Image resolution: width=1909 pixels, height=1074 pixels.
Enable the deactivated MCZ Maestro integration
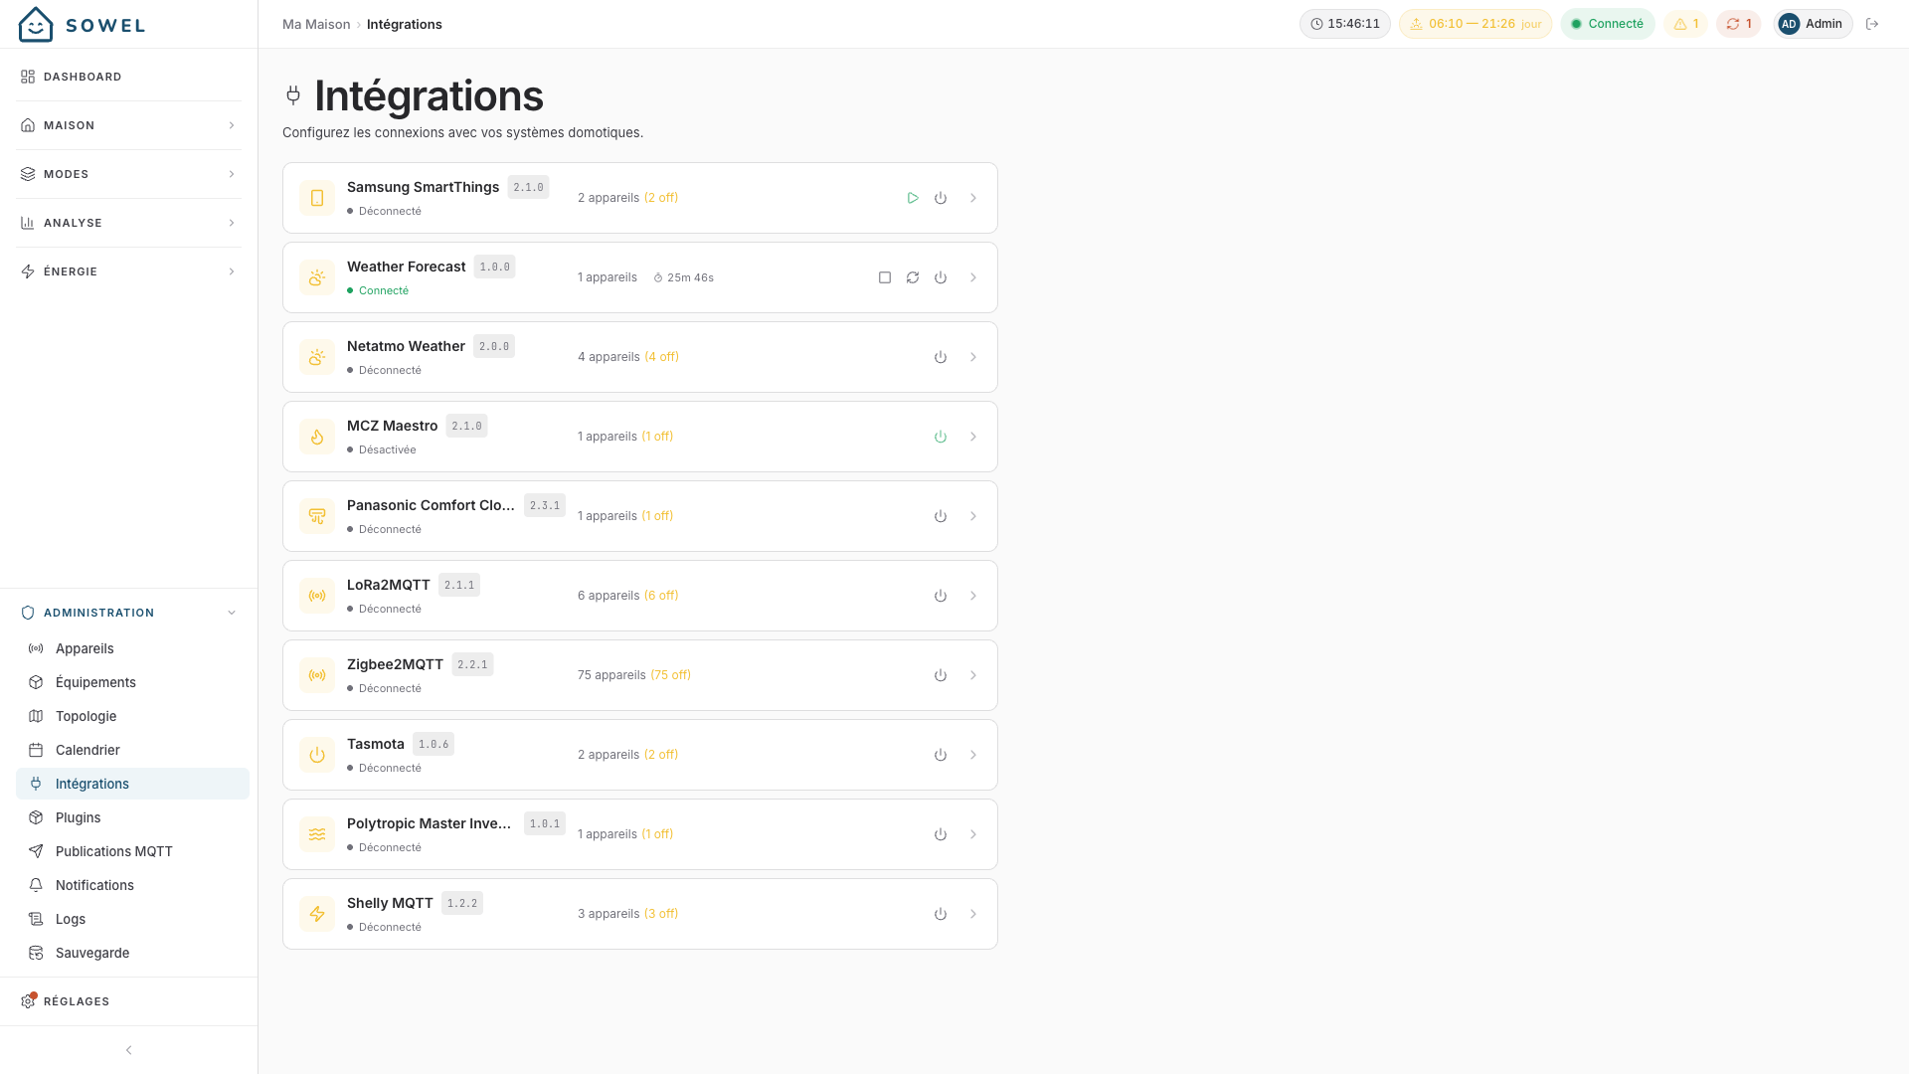click(x=941, y=437)
